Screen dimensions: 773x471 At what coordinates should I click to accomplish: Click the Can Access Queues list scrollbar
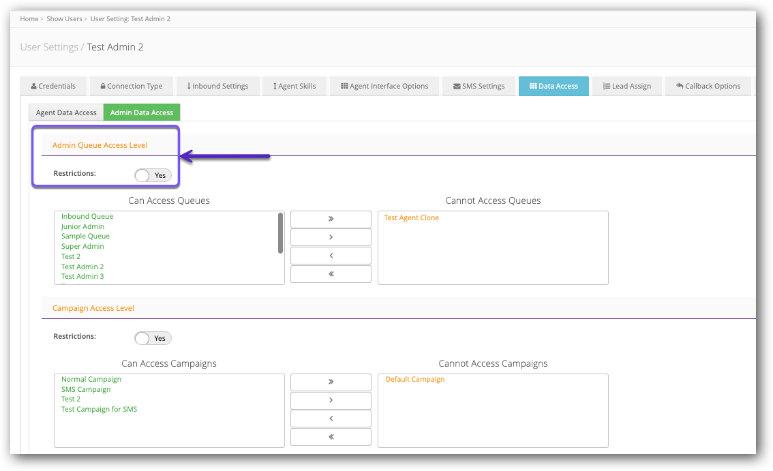pos(280,233)
